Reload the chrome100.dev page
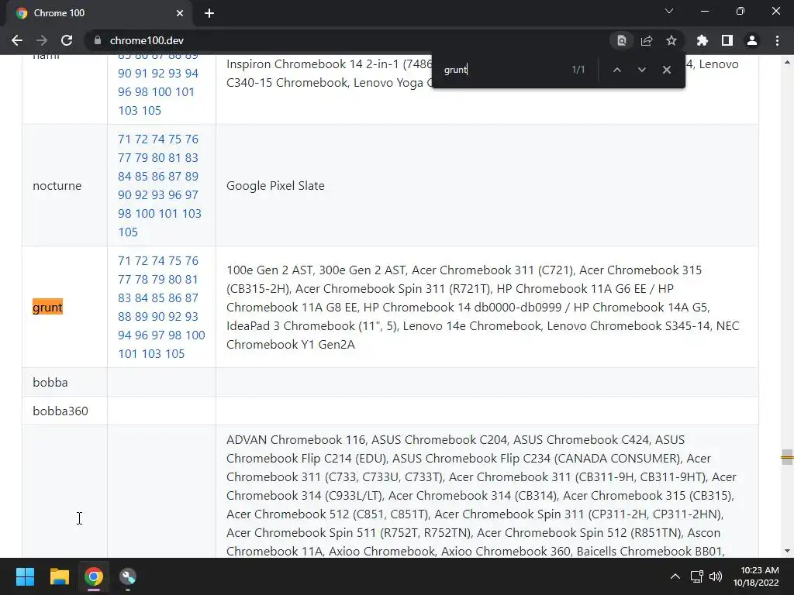The image size is (794, 595). tap(67, 40)
